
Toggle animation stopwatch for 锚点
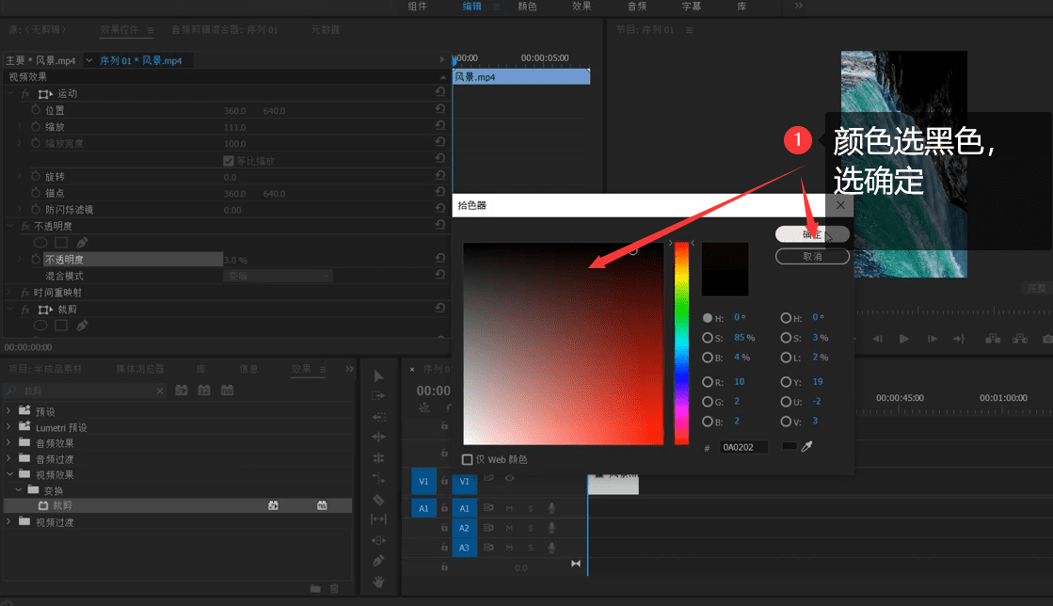[x=36, y=192]
